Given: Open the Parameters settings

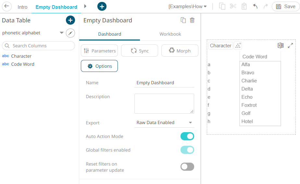Looking at the screenshot, I should coord(99,51).
